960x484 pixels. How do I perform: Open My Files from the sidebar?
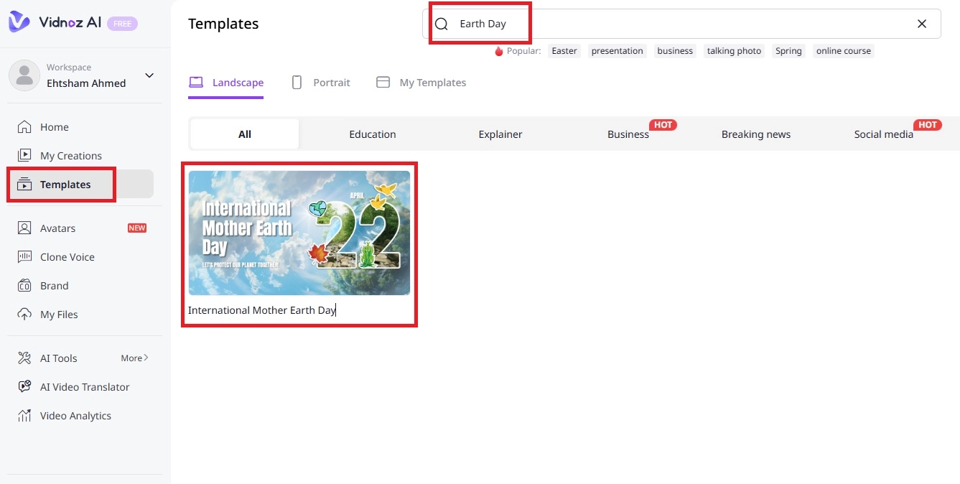click(x=25, y=314)
